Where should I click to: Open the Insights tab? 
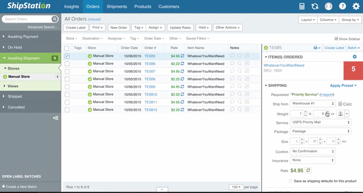coord(72,7)
